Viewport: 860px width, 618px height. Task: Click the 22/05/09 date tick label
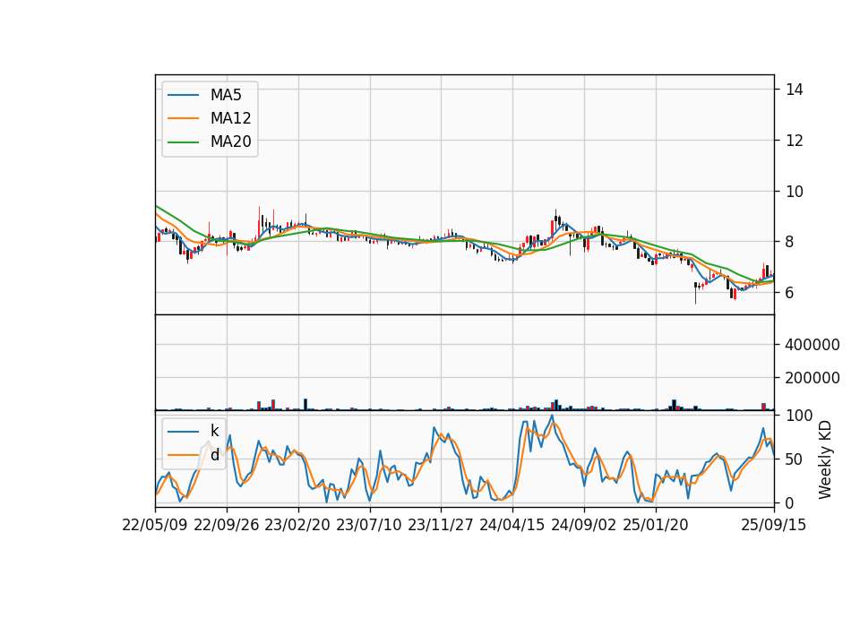[x=155, y=525]
